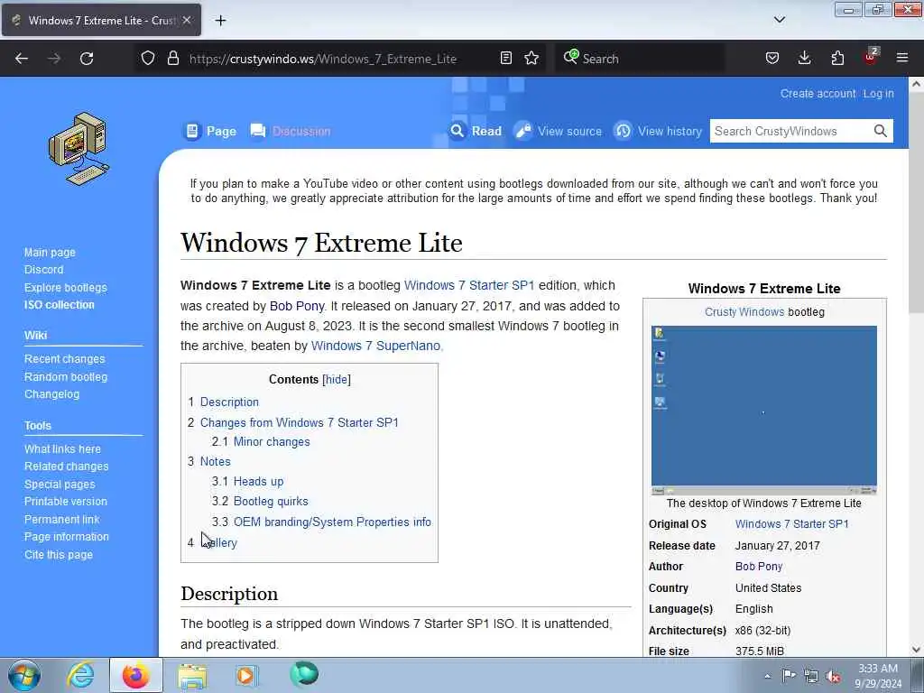Focus the Firefox Search box
The height and width of the screenshot is (693, 924).
click(x=640, y=59)
